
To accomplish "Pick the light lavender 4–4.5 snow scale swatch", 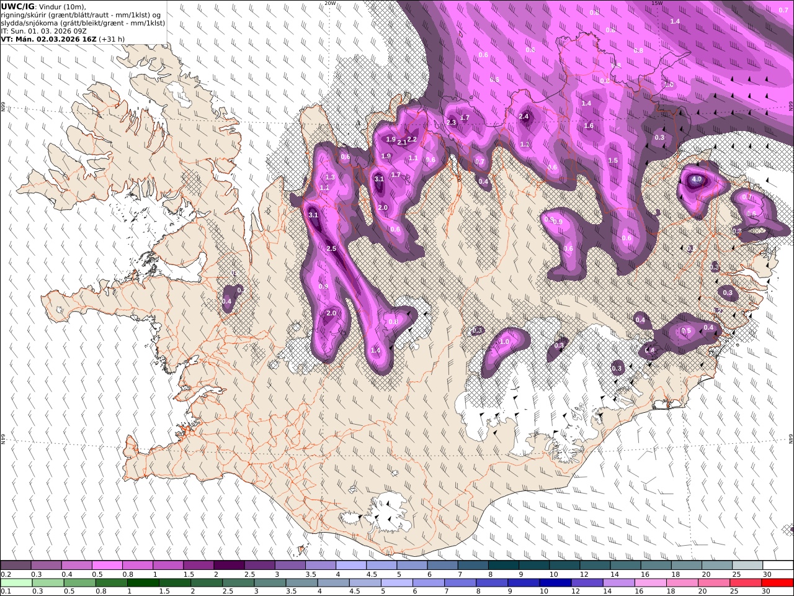I will (x=351, y=565).
